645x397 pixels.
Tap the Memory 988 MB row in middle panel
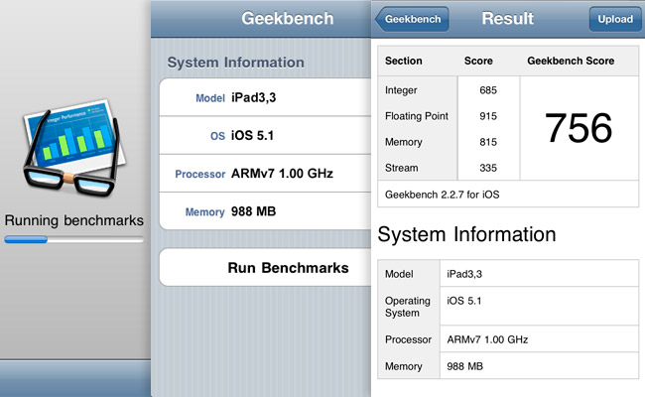coord(261,211)
